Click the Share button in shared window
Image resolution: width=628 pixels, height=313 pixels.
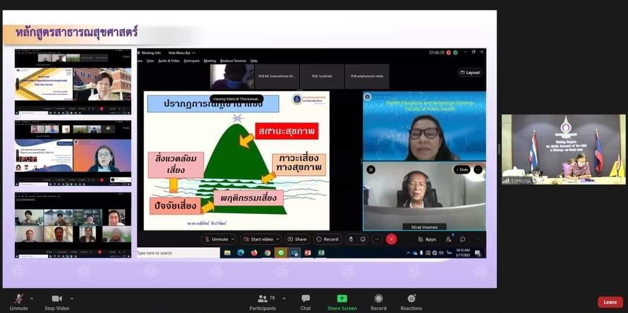297,239
